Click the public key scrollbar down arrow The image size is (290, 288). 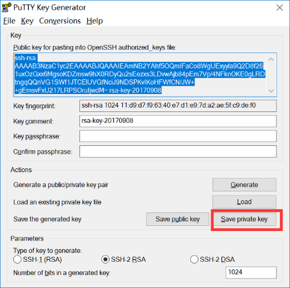pos(271,91)
